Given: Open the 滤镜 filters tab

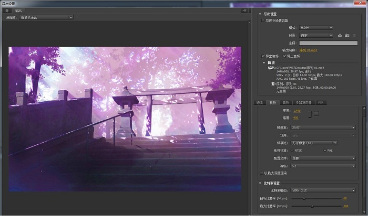Looking at the screenshot, I should pos(260,103).
